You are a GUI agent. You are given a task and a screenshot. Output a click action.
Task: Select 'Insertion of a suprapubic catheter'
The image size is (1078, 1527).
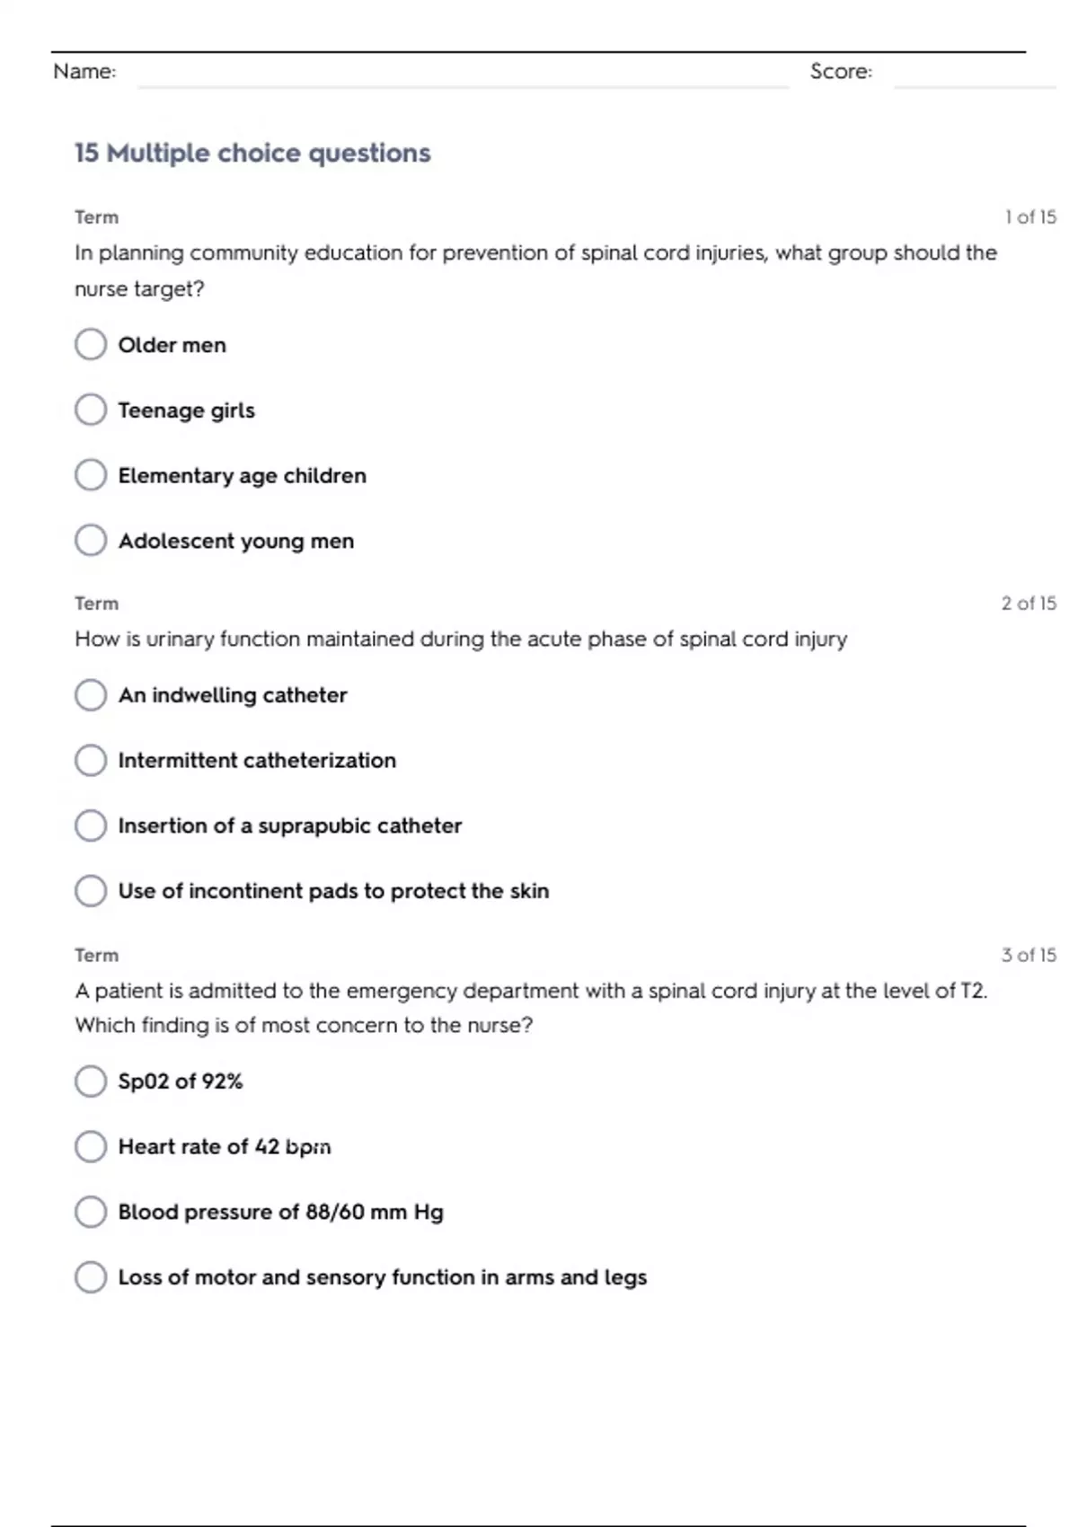coord(91,825)
